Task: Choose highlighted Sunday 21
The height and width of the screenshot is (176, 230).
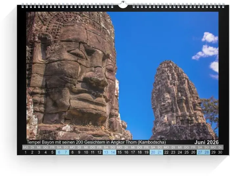Action: pos(160,152)
